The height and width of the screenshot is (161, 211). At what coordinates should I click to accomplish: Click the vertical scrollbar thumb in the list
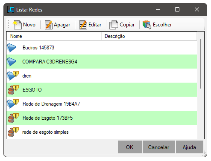pos(201,63)
